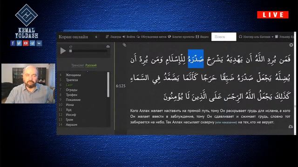Open the Twitter social icon

(19, 43)
